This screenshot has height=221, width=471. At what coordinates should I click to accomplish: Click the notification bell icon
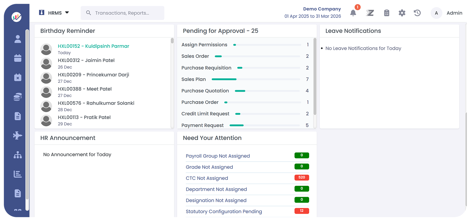tap(353, 13)
